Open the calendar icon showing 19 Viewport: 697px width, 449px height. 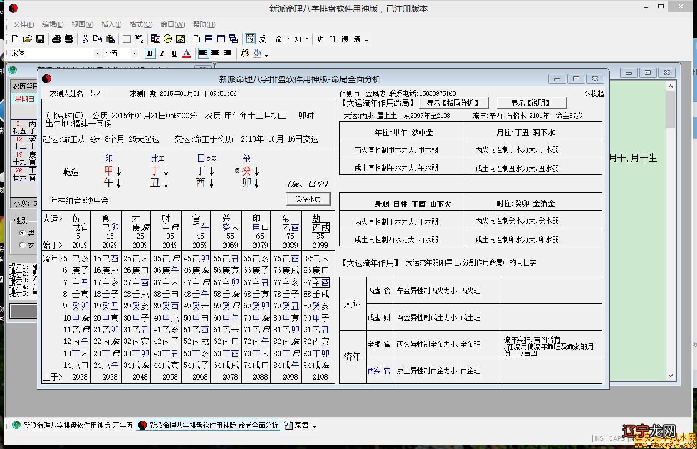click(250, 39)
